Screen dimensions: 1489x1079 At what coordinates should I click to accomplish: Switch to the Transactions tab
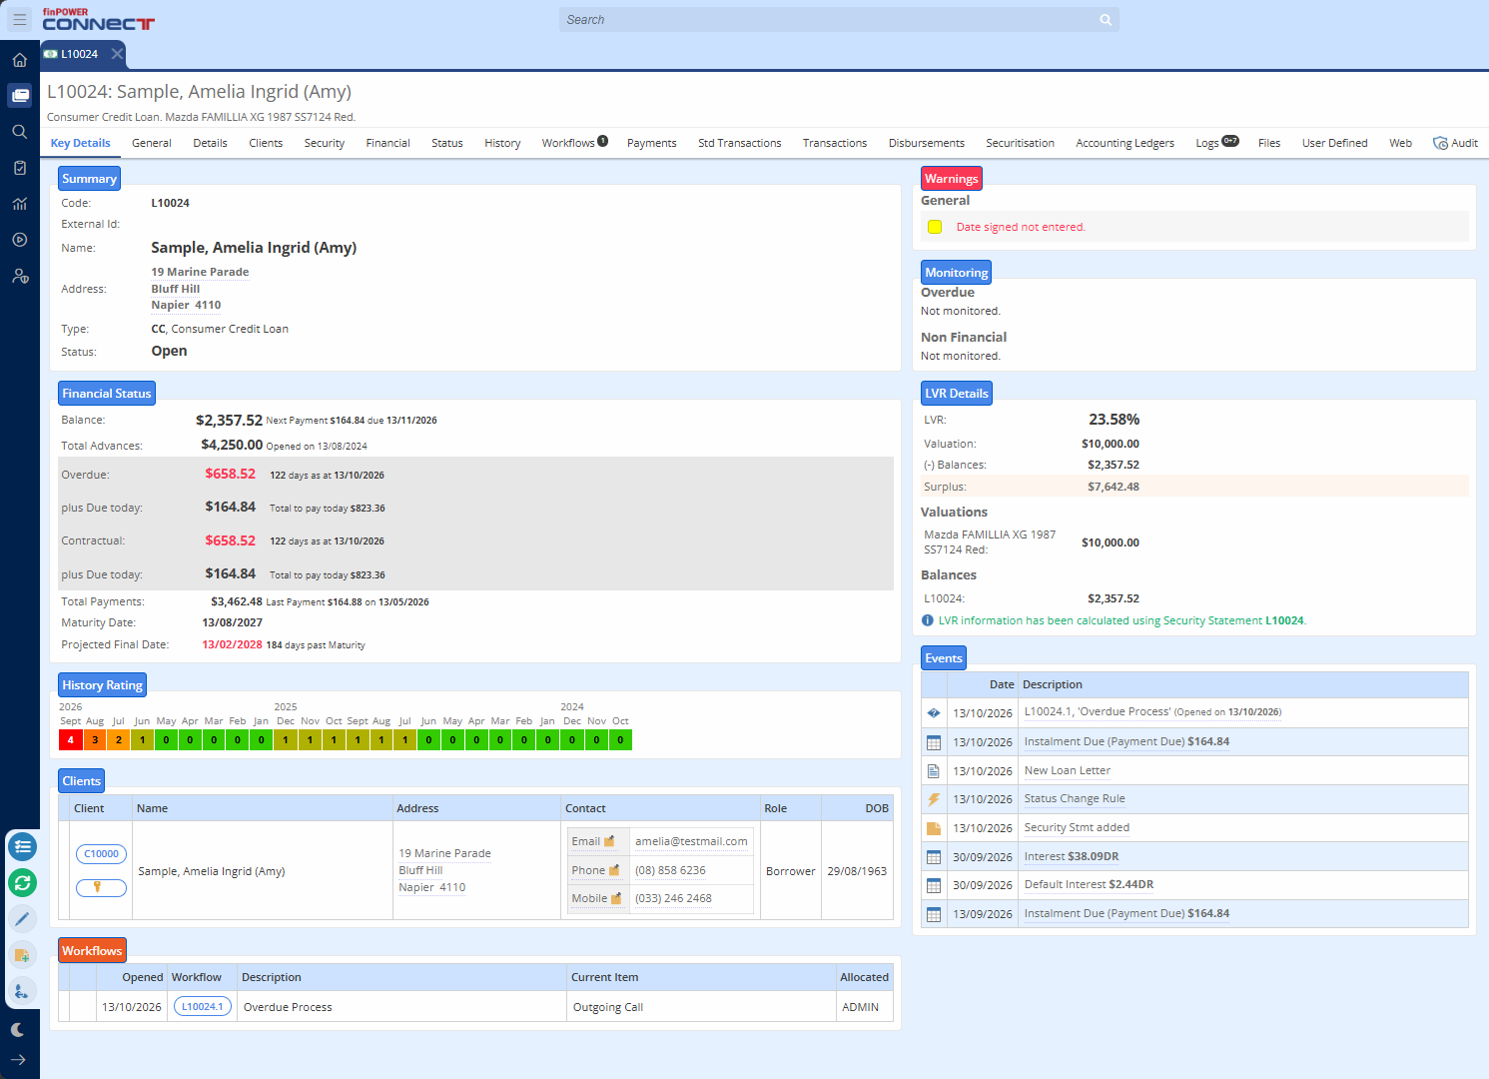point(835,143)
